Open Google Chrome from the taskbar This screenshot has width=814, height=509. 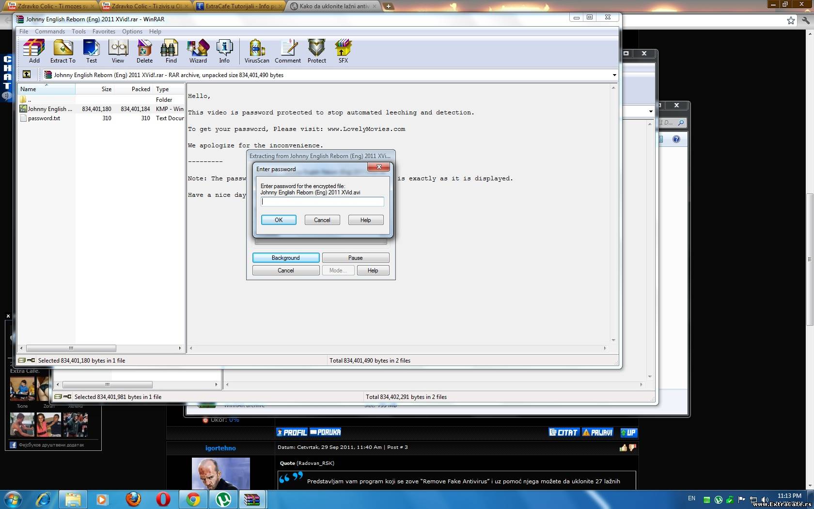[x=193, y=499]
